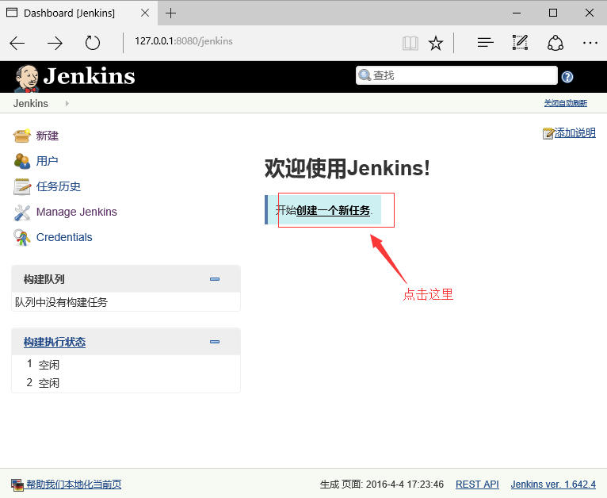The image size is (607, 498).
Task: Click the 构建队列 panel title
Action: pyautogui.click(x=44, y=279)
